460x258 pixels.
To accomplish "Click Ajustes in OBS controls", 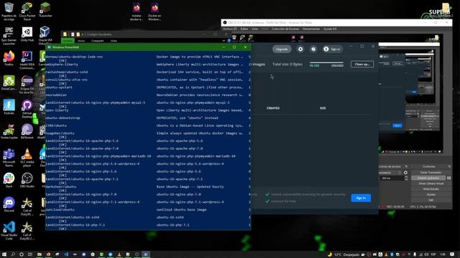I will (x=431, y=194).
